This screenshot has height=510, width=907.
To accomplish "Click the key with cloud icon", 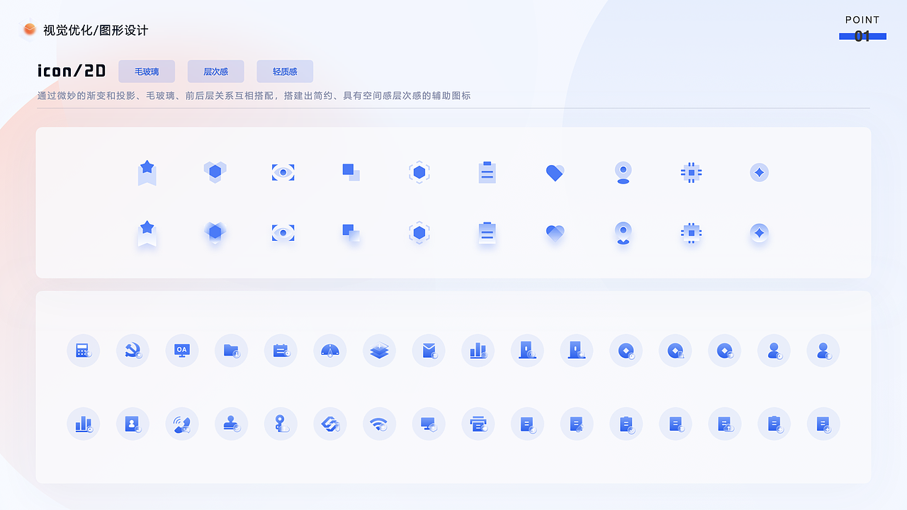I will click(x=281, y=424).
